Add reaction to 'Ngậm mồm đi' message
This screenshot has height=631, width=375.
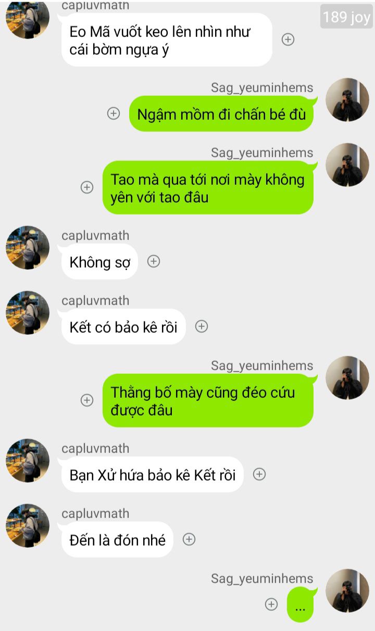click(114, 113)
